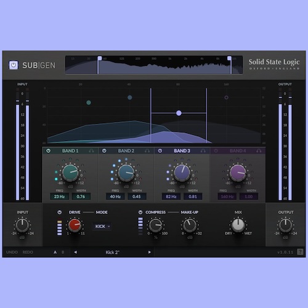Image resolution: width=308 pixels, height=308 pixels.
Task: Select the A preset slot
Action: point(55,252)
